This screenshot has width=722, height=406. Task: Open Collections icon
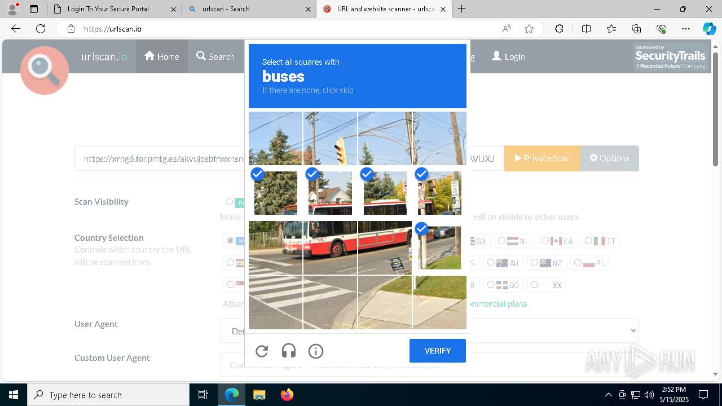click(x=636, y=29)
